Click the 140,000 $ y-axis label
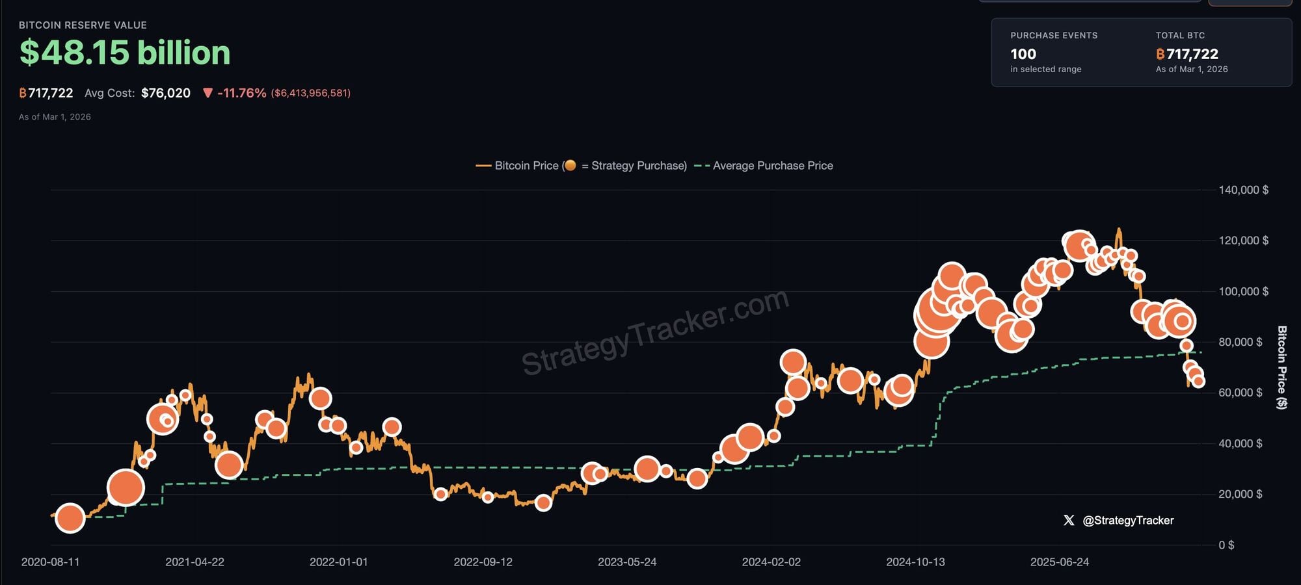 coord(1243,190)
